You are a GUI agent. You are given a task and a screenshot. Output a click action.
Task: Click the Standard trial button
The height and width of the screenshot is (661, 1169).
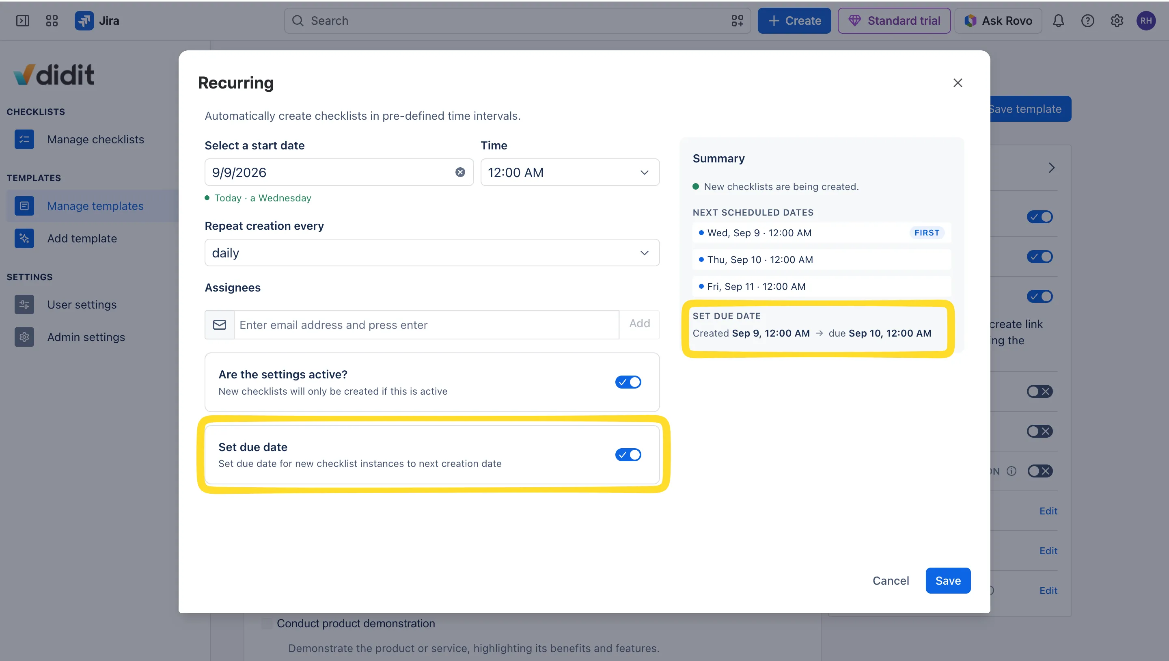(894, 21)
